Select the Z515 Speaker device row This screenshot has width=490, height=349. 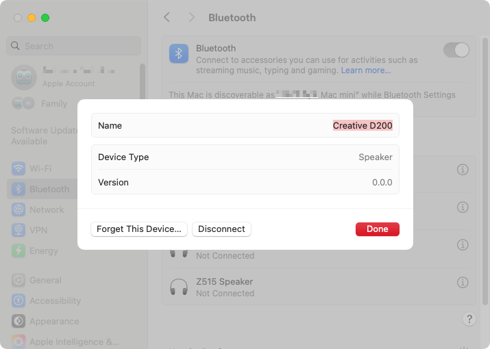319,287
